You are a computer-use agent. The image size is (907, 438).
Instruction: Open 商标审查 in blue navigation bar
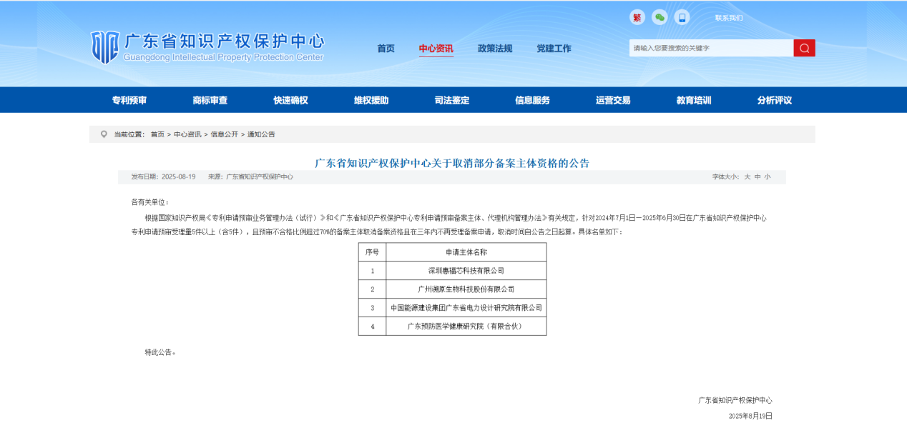[210, 100]
